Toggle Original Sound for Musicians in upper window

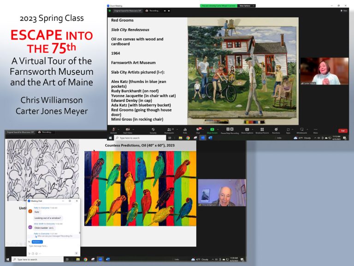(128, 11)
